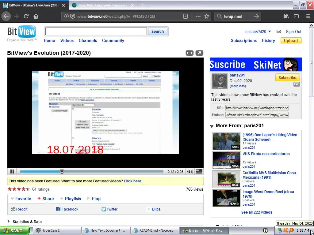
Task: Open site information icon in address bar
Action: [66, 17]
